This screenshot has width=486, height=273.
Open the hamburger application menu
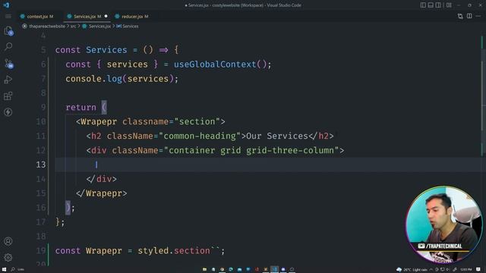(8, 17)
